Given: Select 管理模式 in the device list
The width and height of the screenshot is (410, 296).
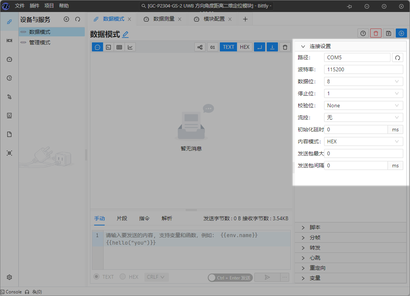Looking at the screenshot, I should point(40,42).
